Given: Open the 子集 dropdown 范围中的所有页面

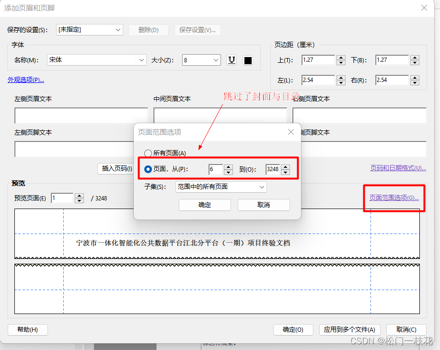Looking at the screenshot, I should coord(221,187).
